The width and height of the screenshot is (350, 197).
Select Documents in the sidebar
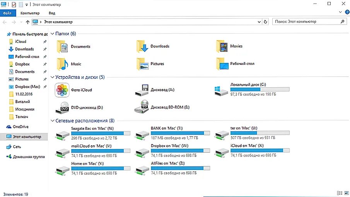(25, 71)
